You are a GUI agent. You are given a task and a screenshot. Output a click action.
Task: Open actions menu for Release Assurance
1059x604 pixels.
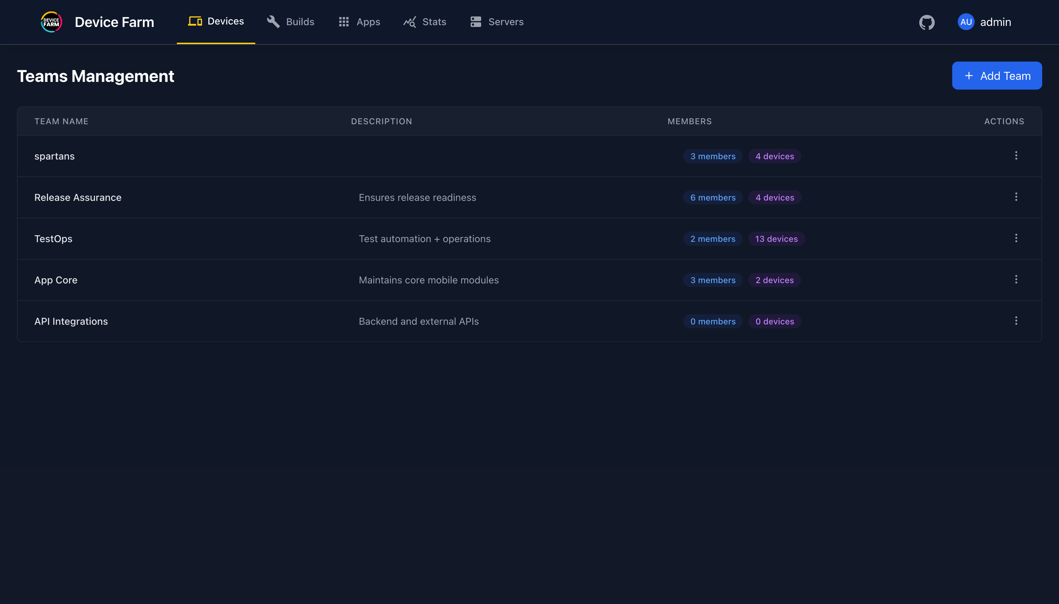1016,197
